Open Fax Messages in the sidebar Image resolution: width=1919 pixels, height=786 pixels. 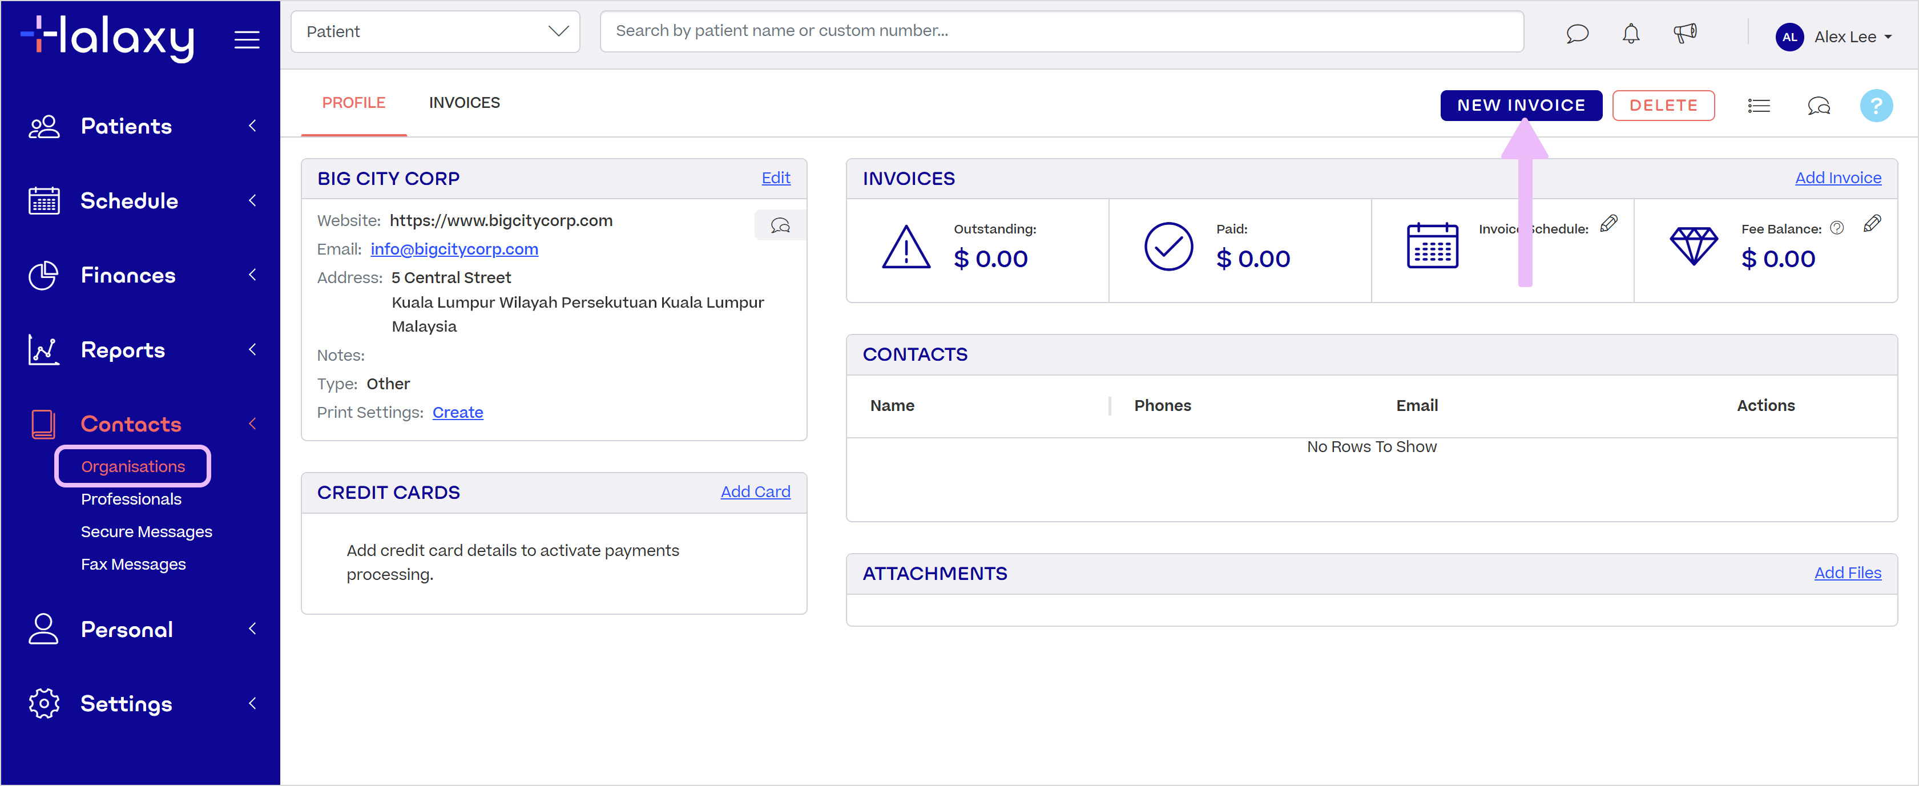click(x=134, y=565)
